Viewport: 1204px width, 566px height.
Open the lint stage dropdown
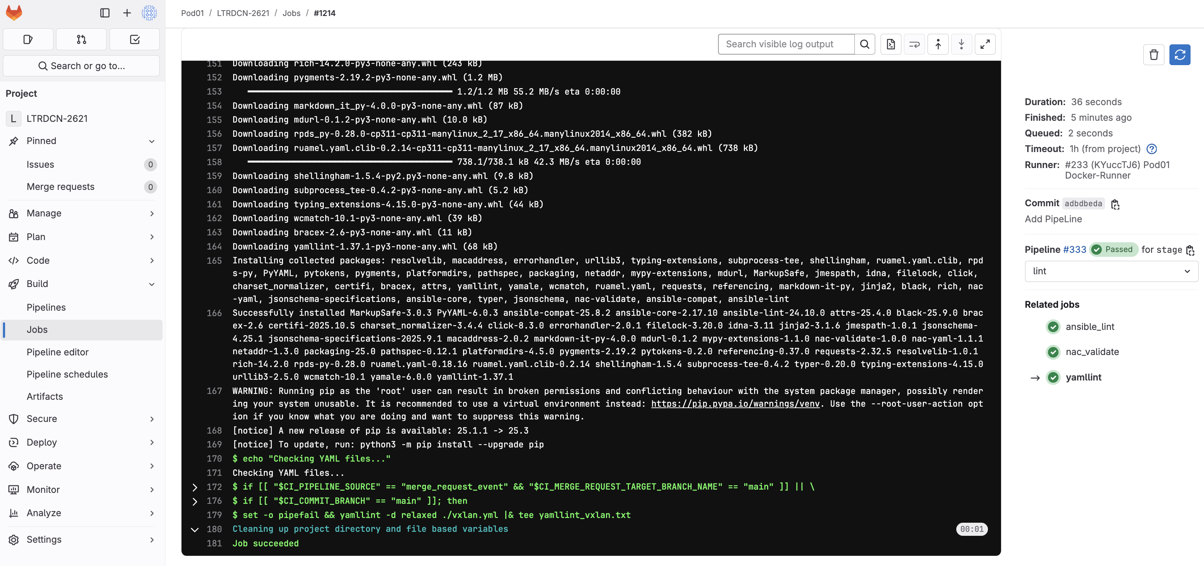pyautogui.click(x=1111, y=272)
